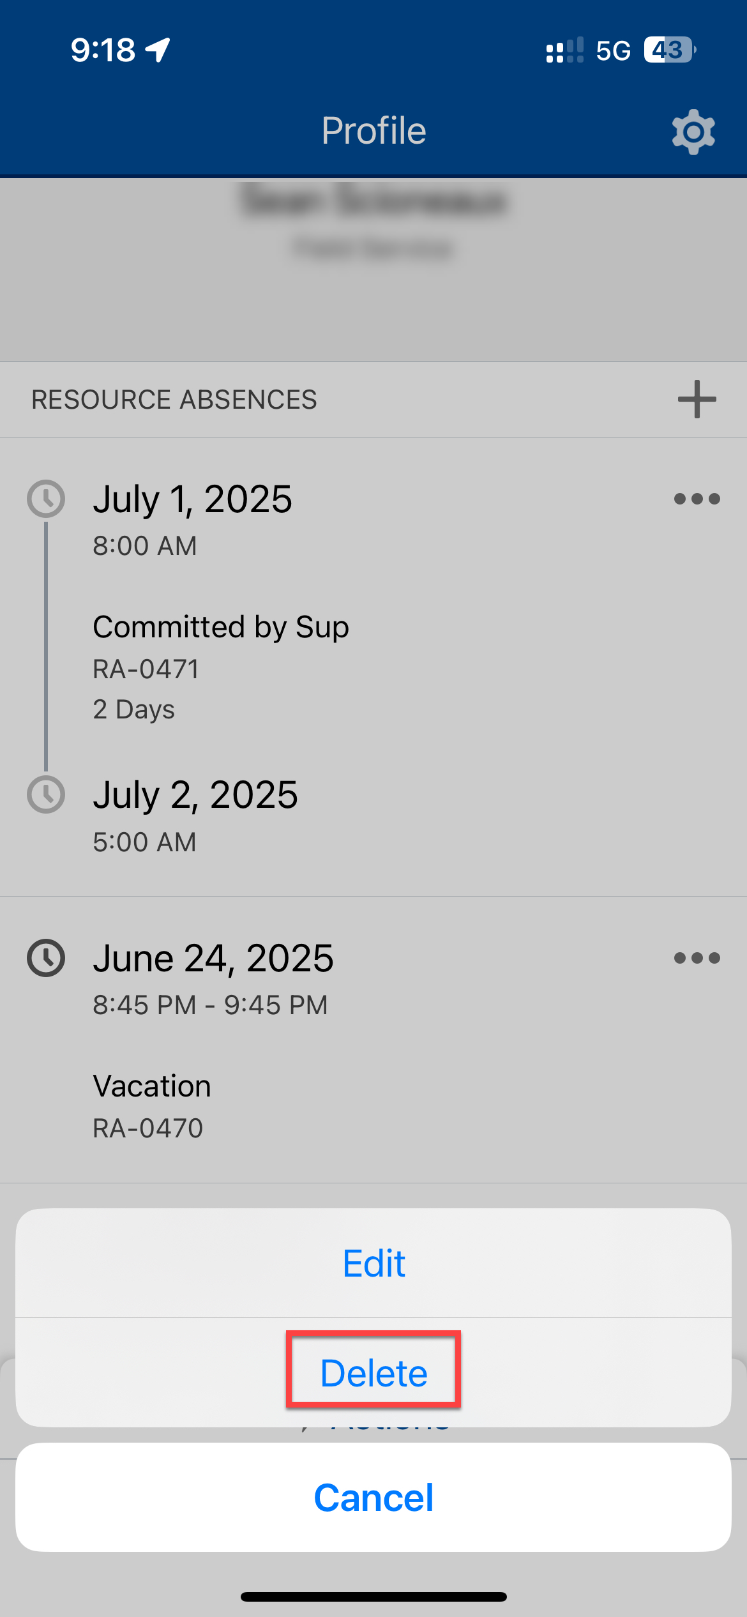Tap the battery indicator in status bar

point(669,50)
